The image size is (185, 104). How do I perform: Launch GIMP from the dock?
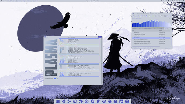104,101
